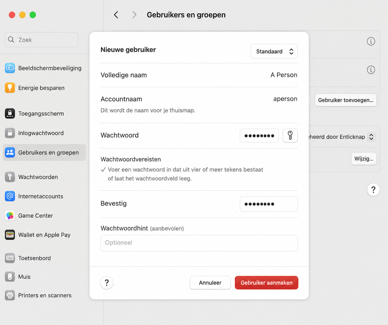The height and width of the screenshot is (325, 388).
Task: Click the Zoek search field
Action: coord(41,40)
